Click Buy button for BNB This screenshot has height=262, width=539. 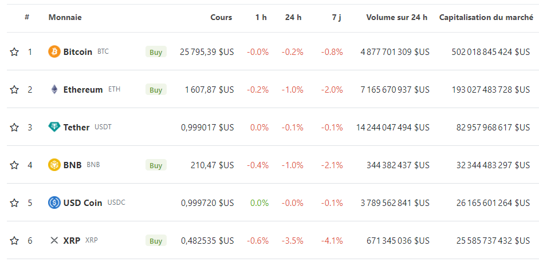(156, 165)
